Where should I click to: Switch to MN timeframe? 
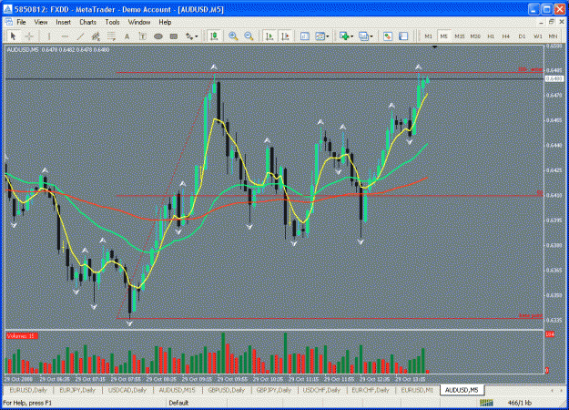click(553, 36)
